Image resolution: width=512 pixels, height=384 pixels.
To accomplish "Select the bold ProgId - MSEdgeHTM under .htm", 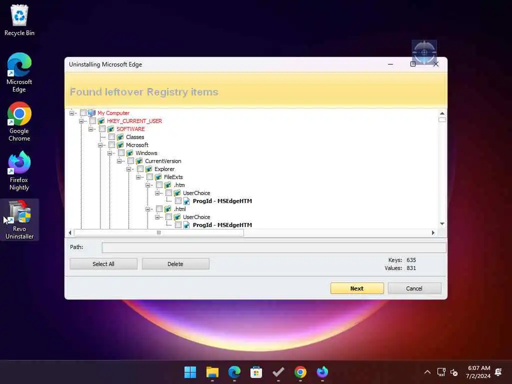I will coord(222,201).
